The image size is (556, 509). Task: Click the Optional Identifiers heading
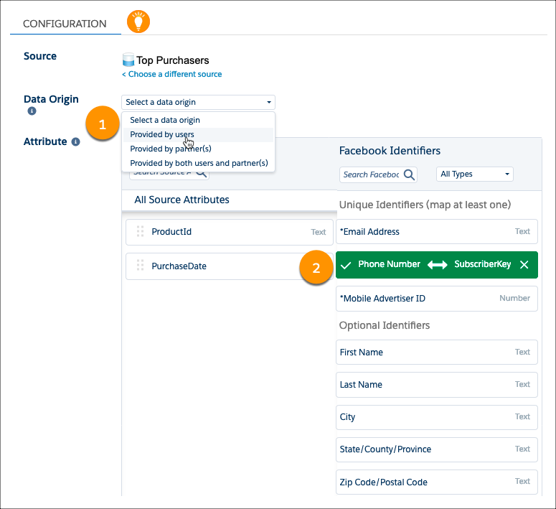tap(385, 325)
